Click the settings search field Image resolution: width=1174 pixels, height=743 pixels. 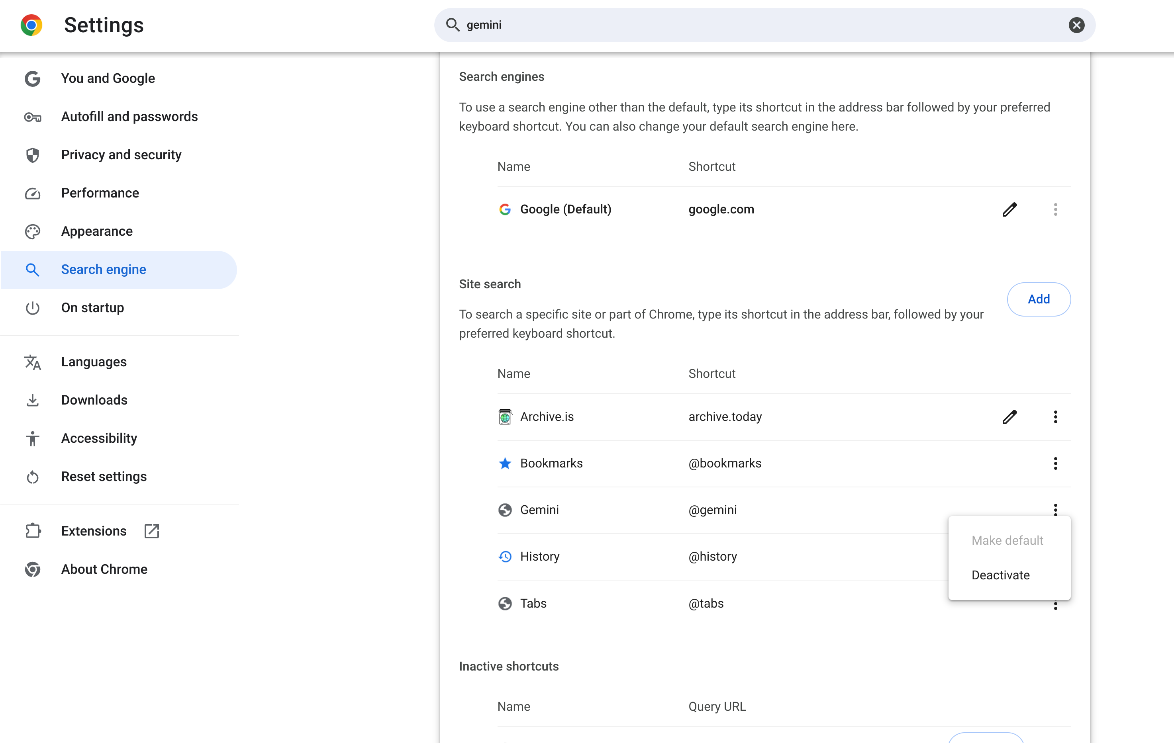click(731, 25)
